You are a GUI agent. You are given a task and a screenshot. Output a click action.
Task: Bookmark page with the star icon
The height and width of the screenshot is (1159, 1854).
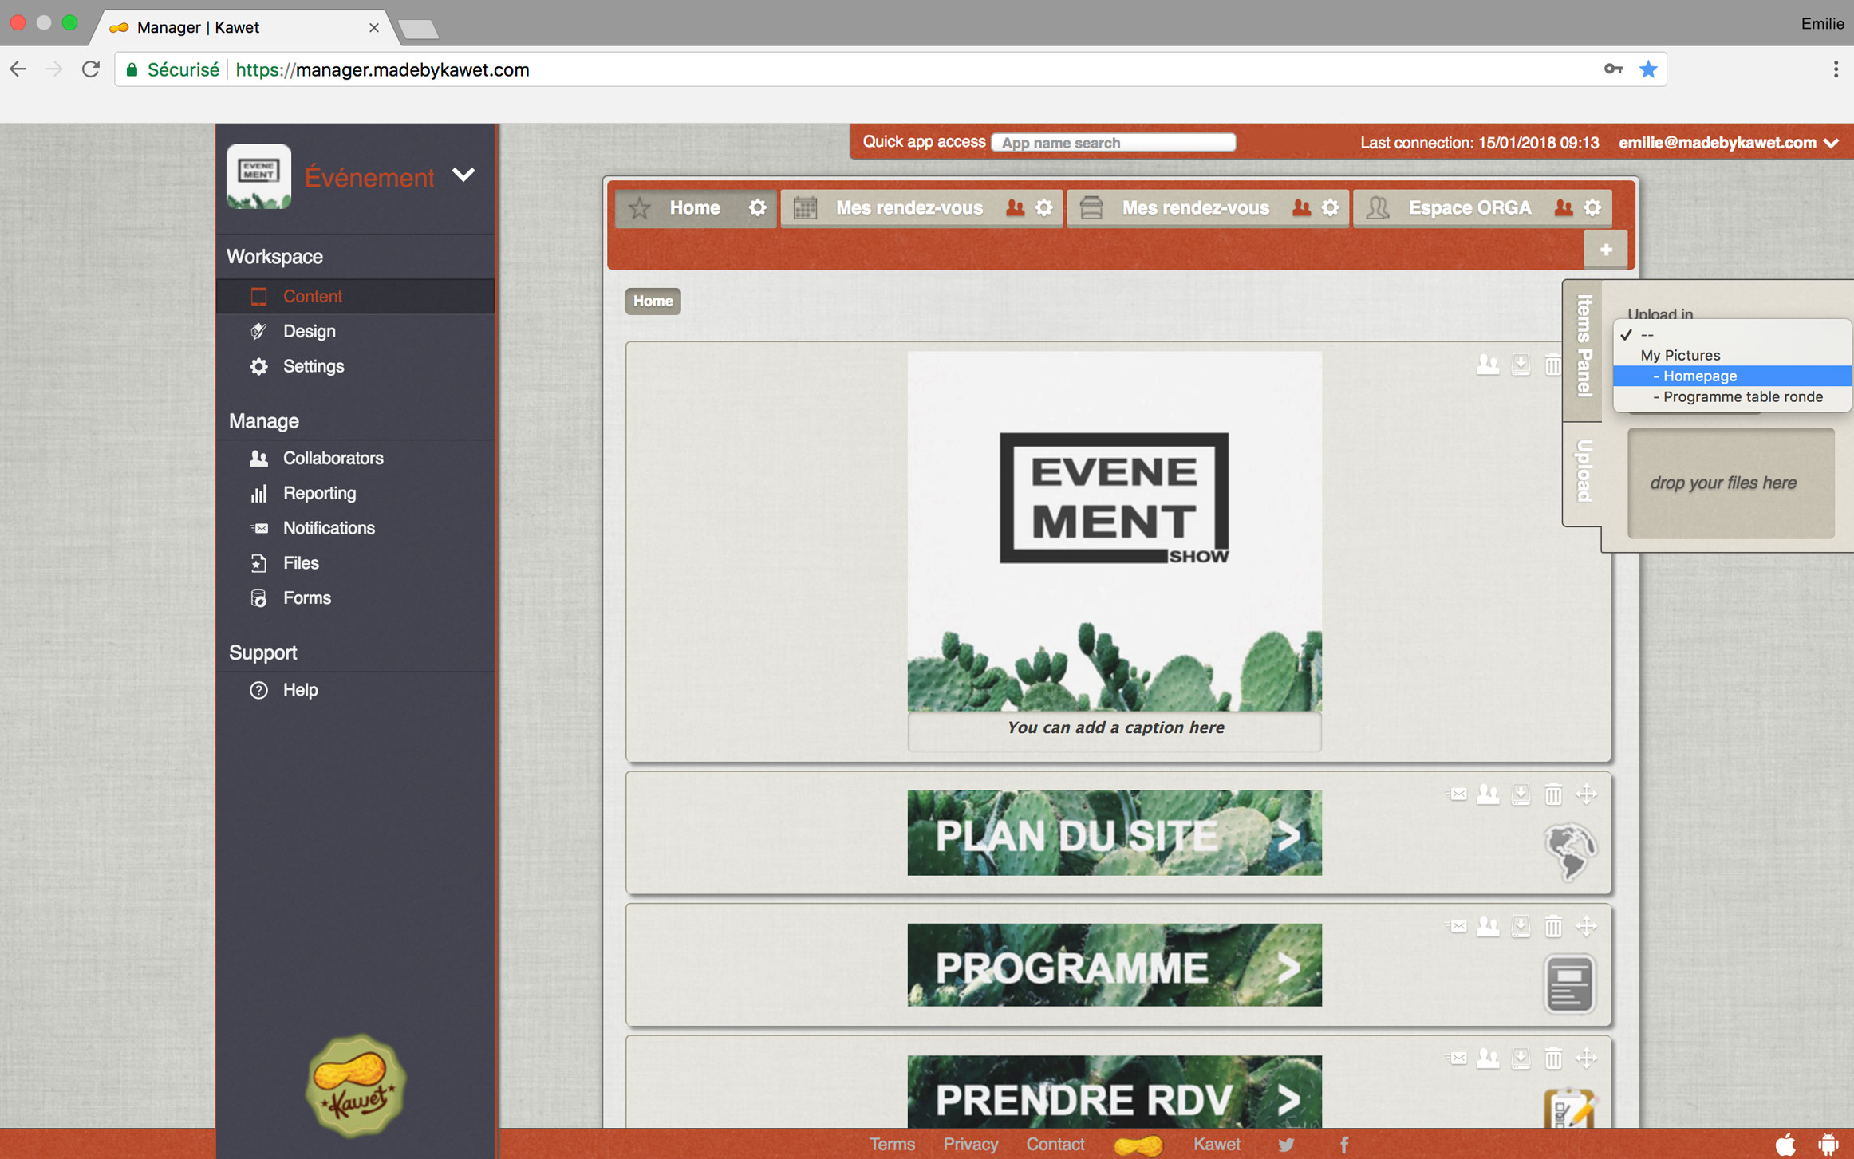click(x=1648, y=70)
